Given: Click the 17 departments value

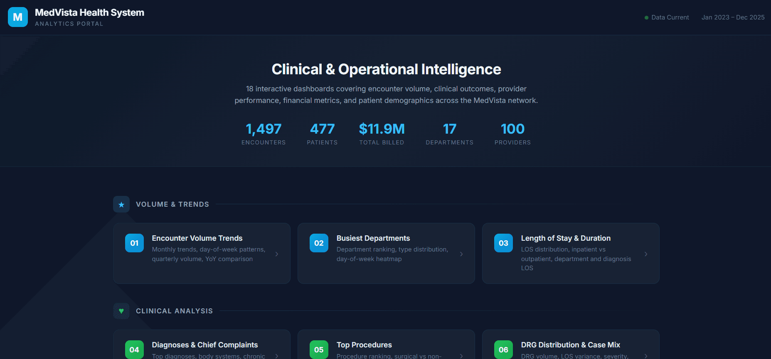Looking at the screenshot, I should (x=449, y=129).
